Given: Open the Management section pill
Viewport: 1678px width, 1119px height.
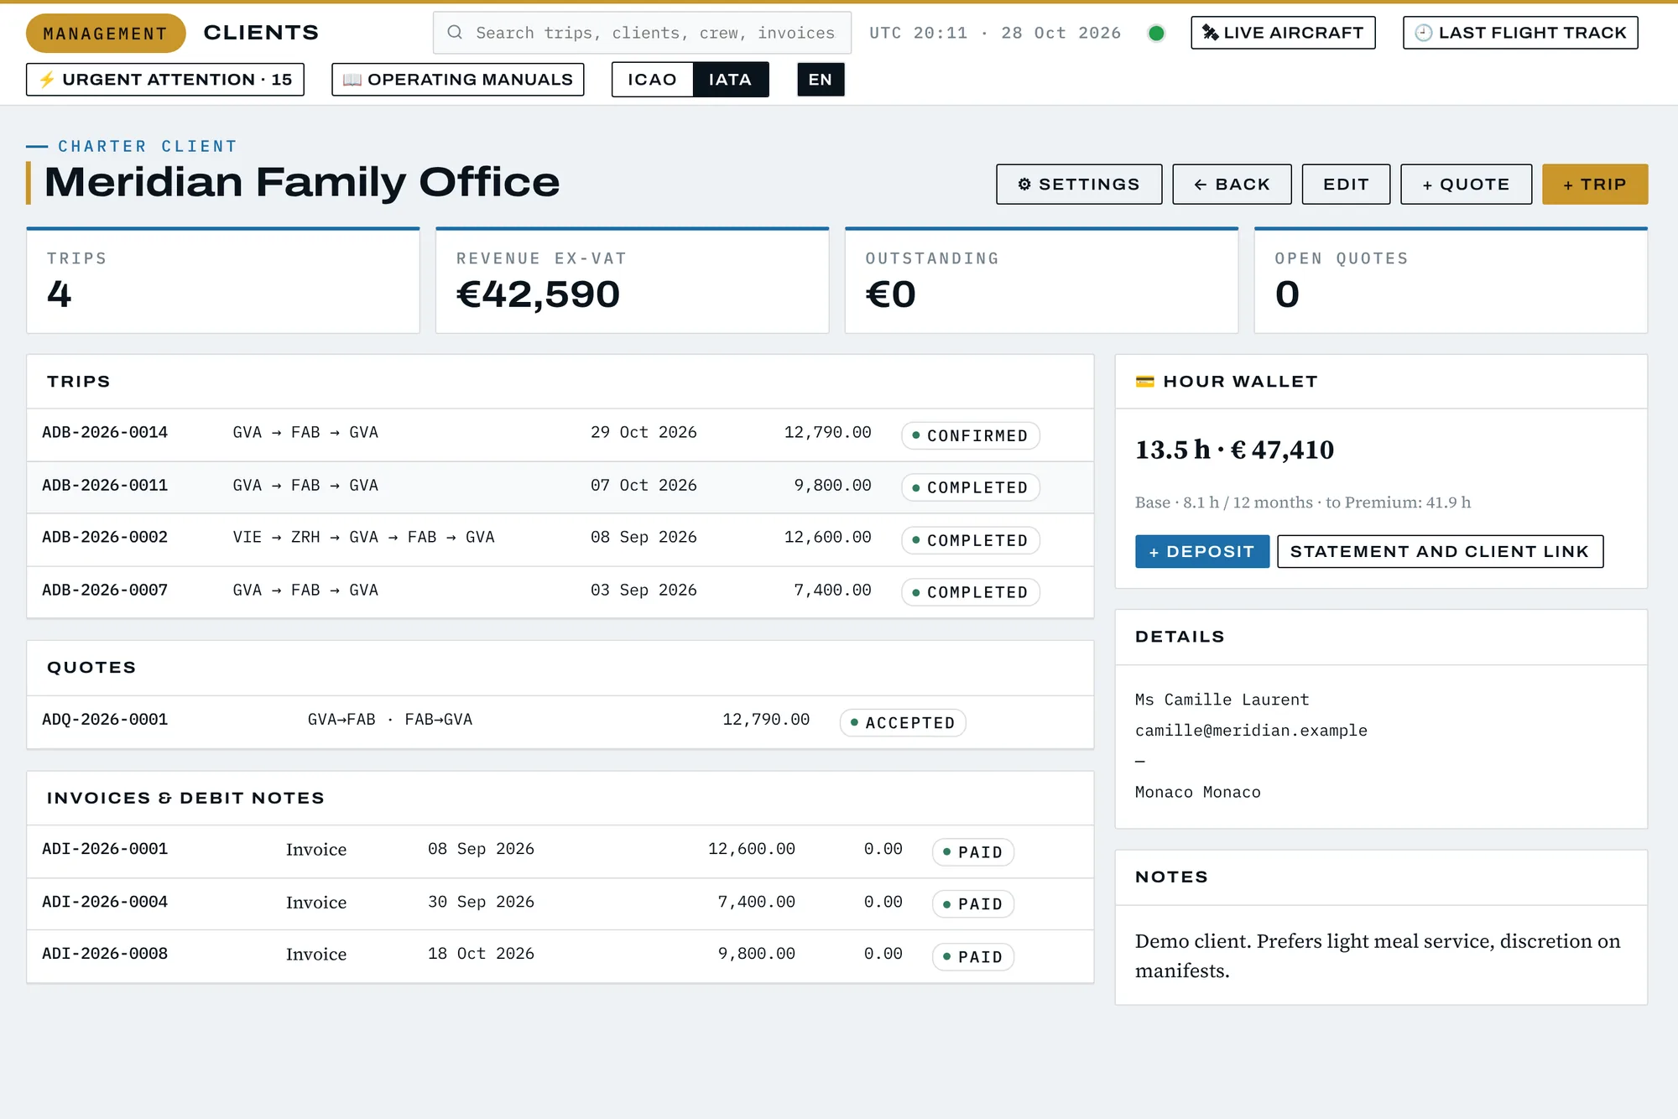Looking at the screenshot, I should [x=106, y=34].
